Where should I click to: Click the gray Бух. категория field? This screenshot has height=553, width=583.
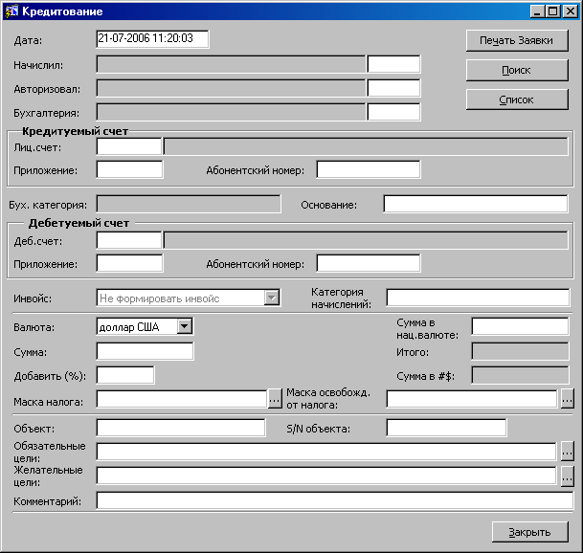189,204
